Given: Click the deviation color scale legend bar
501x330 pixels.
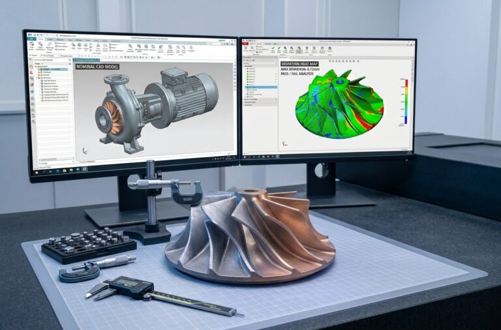Looking at the screenshot, I should click(x=406, y=102).
